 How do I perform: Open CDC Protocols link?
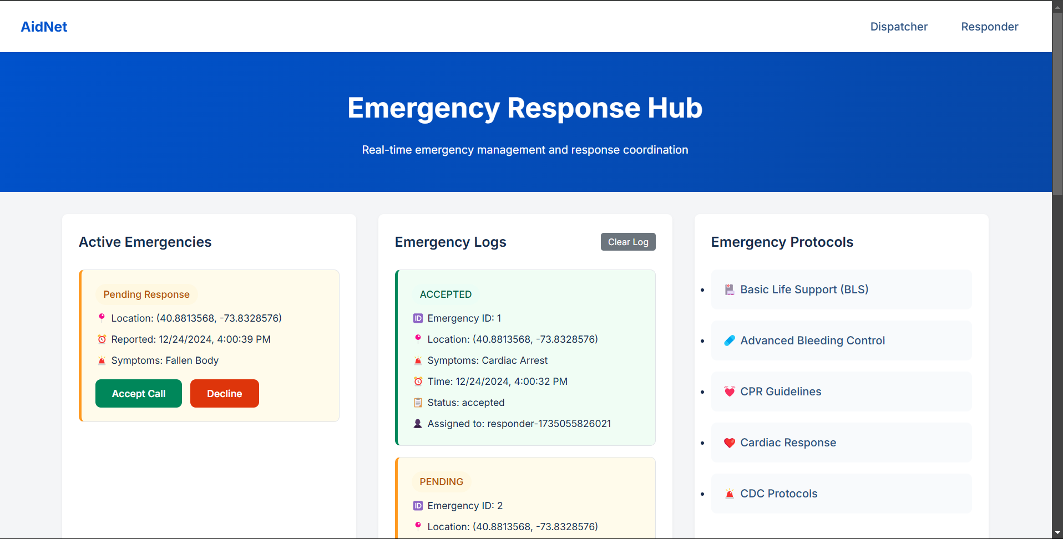tap(841, 494)
